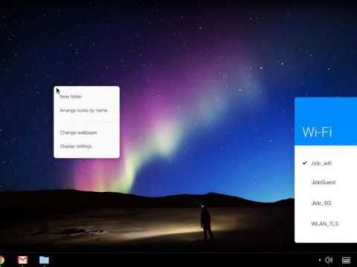Connect to the JideGuest network
Viewport: 357px width, 267px height.
[x=324, y=182]
